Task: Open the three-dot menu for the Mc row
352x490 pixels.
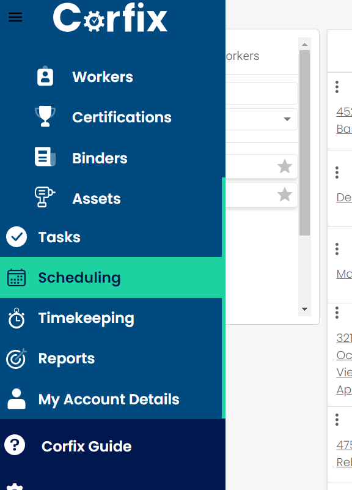Action: (337, 249)
